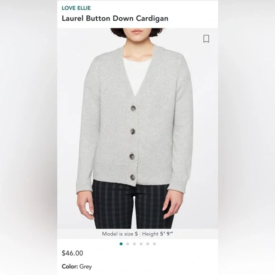This screenshot has width=275, height=275.
Task: Show the fourth photo via its dot
Action: (141, 244)
